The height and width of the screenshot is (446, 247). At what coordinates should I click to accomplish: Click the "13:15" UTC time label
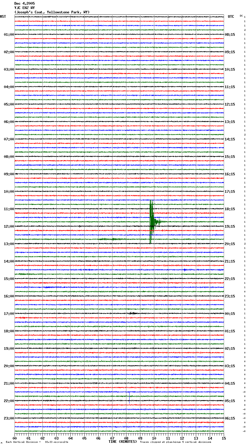coord(230,122)
